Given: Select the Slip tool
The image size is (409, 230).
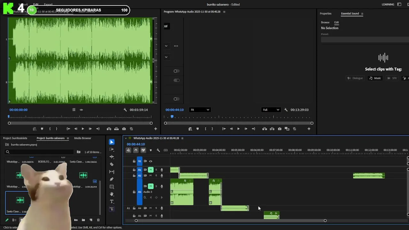Looking at the screenshot, I should (x=112, y=172).
